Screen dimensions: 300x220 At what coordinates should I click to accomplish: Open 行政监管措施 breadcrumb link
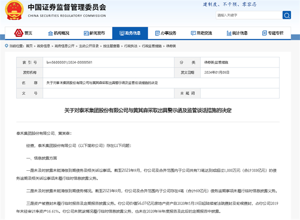pyautogui.click(x=152, y=46)
